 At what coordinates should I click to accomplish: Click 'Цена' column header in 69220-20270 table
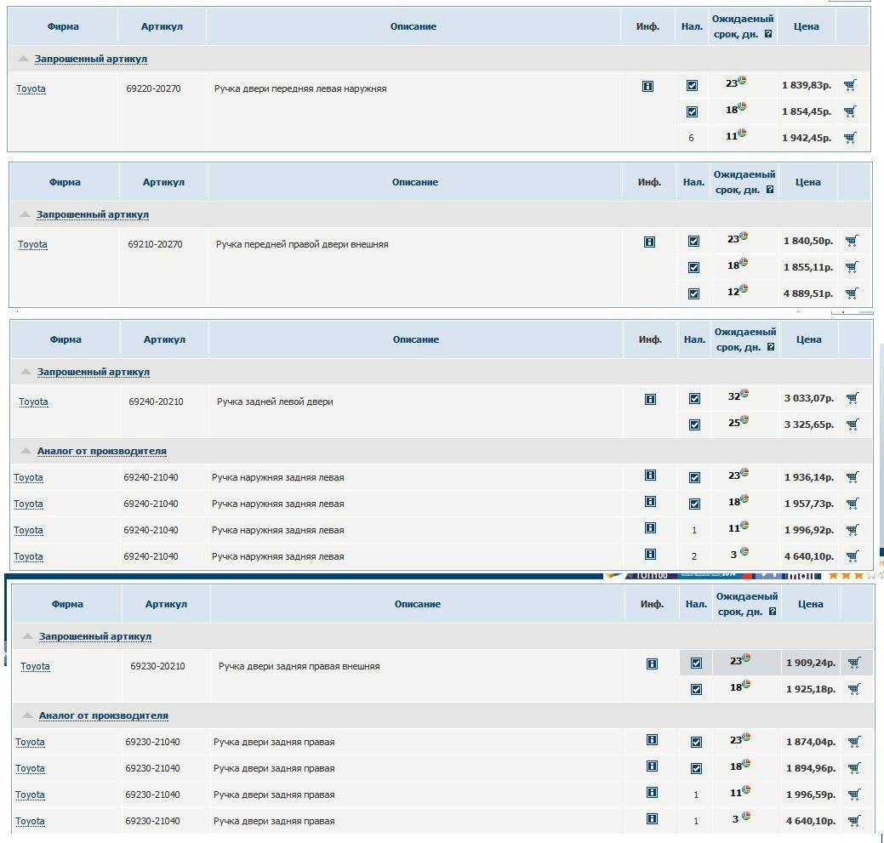coord(806,26)
